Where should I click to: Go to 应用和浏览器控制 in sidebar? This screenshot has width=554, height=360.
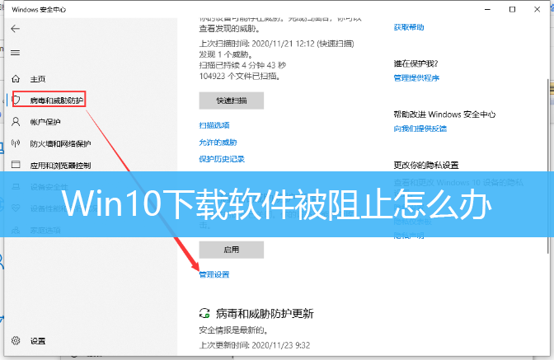click(x=60, y=166)
